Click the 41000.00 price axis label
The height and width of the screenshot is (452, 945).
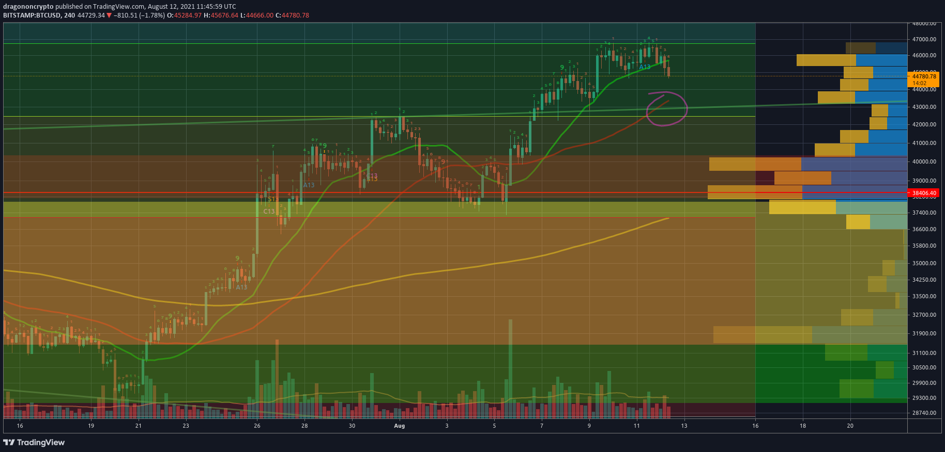924,143
